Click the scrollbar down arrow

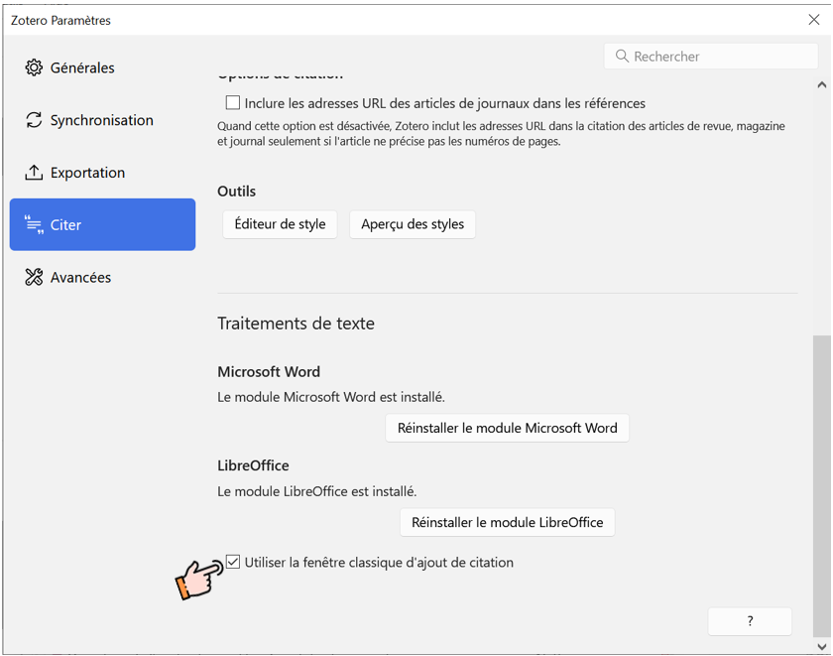click(822, 646)
